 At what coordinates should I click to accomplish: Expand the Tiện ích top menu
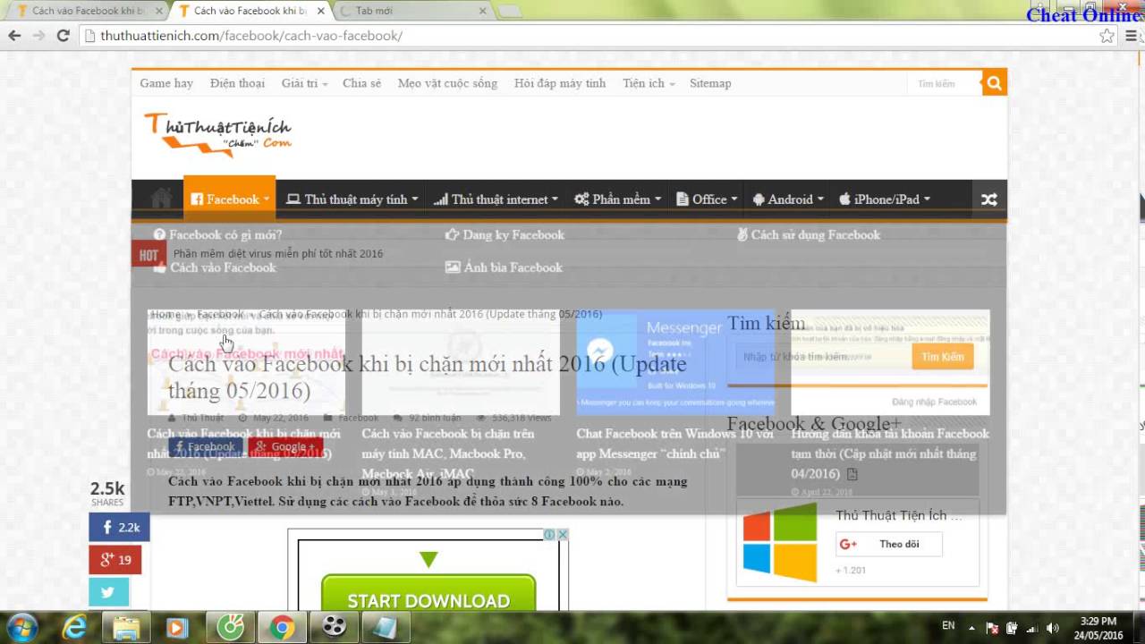point(649,83)
